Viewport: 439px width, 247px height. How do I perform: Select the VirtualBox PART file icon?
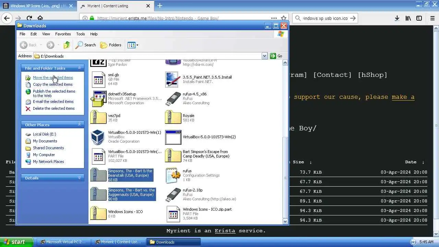(98, 156)
